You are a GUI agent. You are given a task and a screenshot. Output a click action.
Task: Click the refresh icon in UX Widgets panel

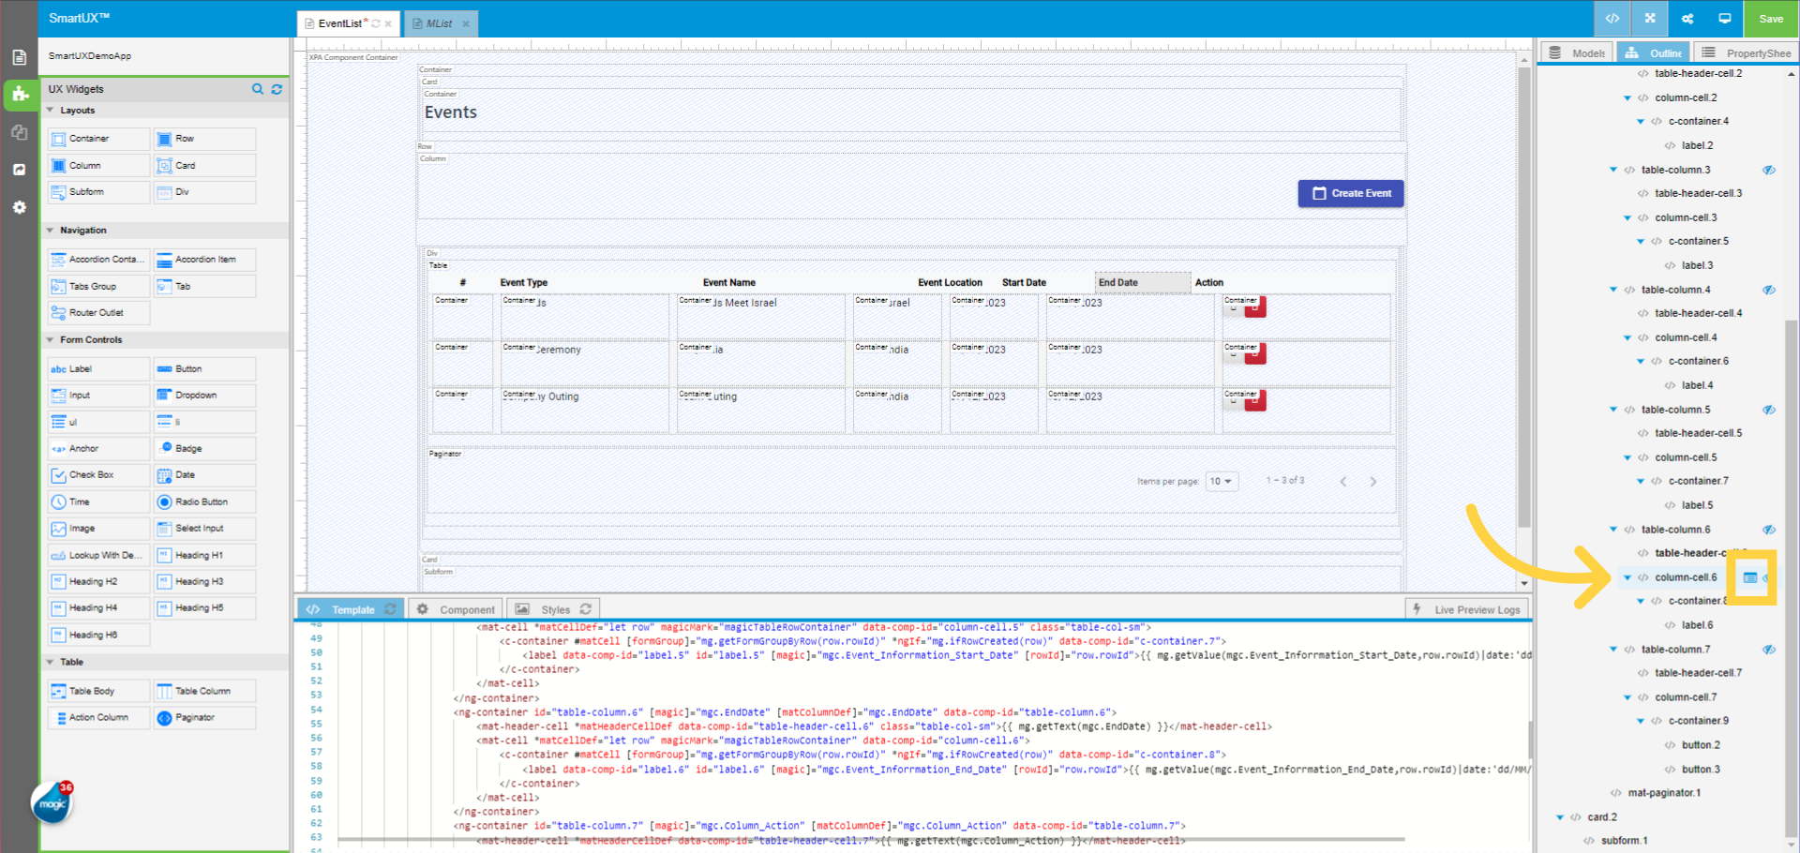coord(277,89)
